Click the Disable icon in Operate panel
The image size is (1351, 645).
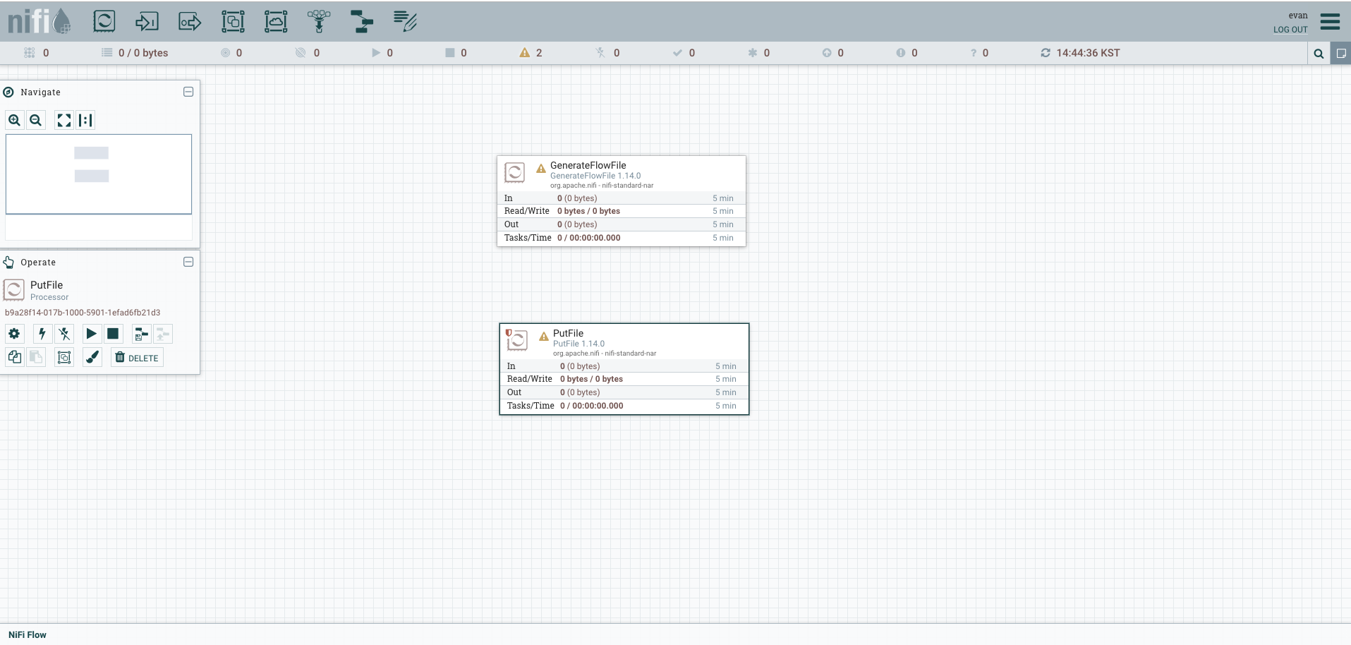[x=64, y=334]
